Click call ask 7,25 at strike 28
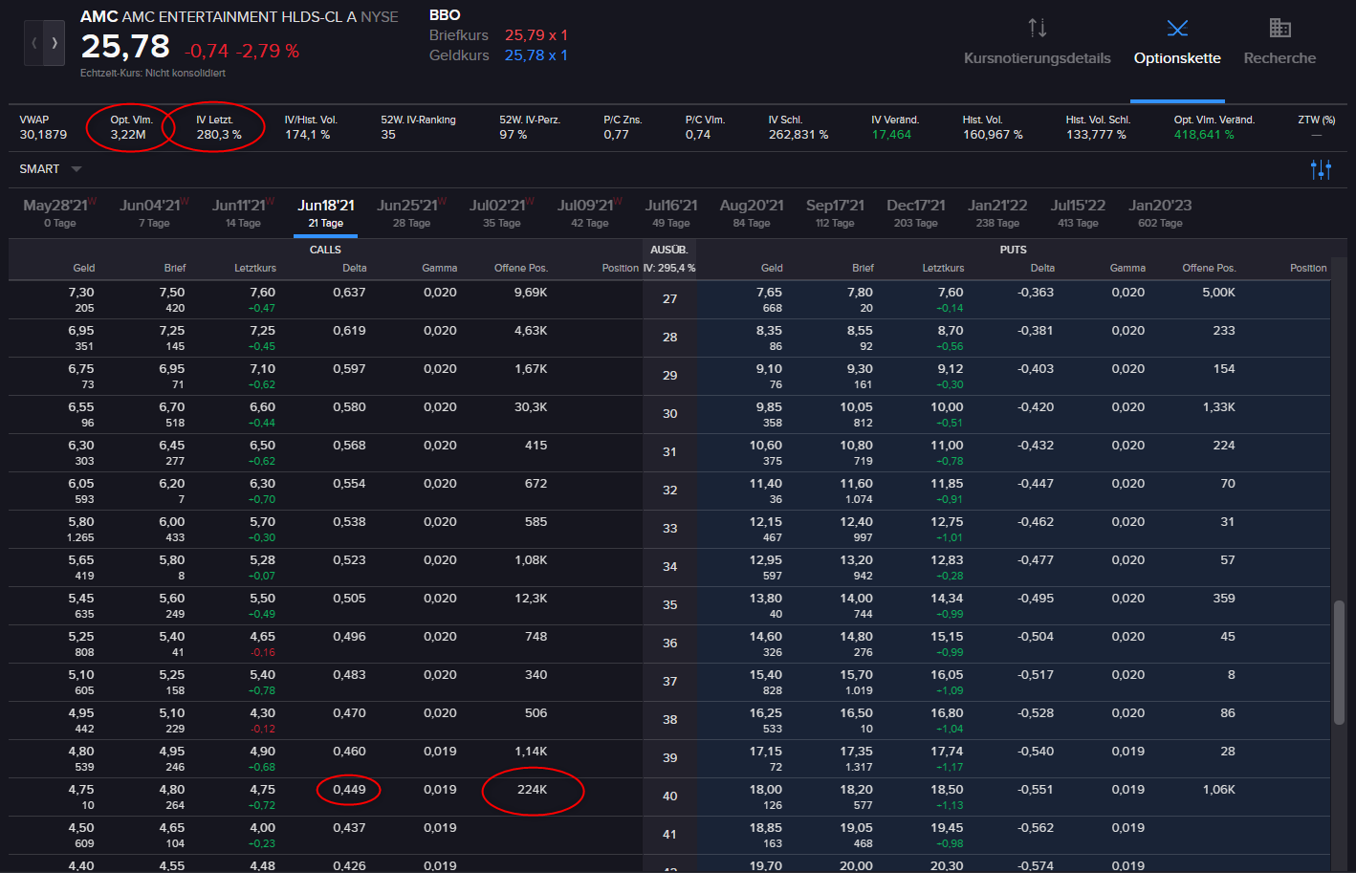This screenshot has height=873, width=1356. pos(172,331)
